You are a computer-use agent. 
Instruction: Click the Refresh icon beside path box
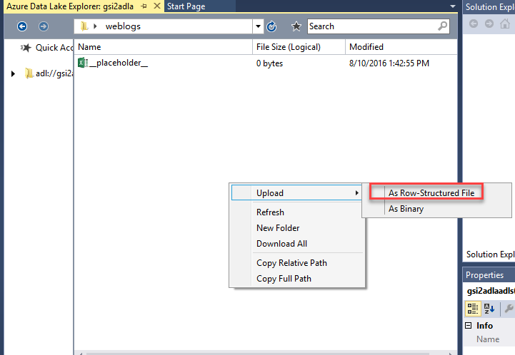point(271,26)
